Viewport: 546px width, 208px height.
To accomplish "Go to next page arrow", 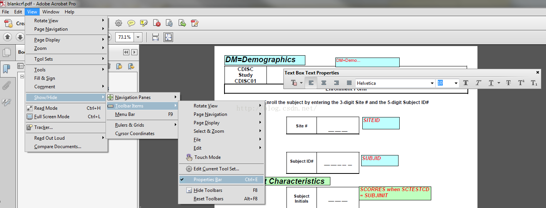I will click(20, 37).
